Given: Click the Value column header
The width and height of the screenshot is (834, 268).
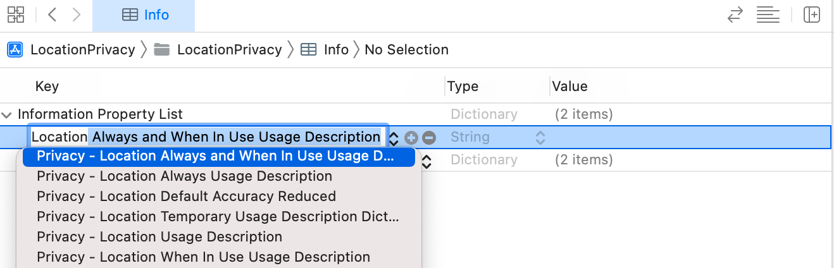Looking at the screenshot, I should coord(569,86).
